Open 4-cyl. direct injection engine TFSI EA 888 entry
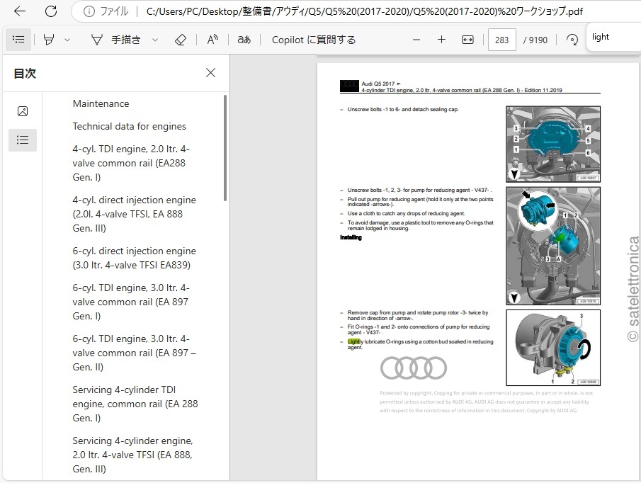This screenshot has height=483, width=641. (x=134, y=214)
